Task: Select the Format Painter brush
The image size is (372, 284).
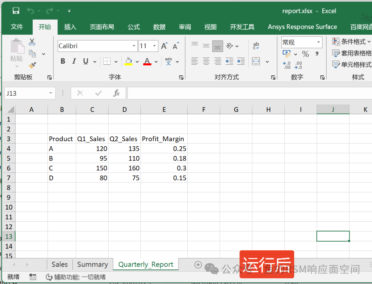Action: [32, 65]
